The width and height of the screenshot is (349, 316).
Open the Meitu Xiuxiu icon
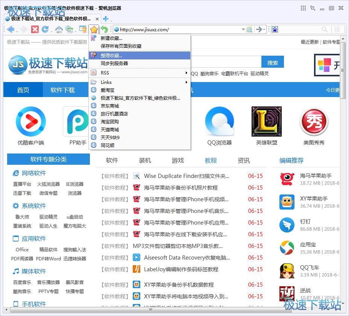(314, 122)
